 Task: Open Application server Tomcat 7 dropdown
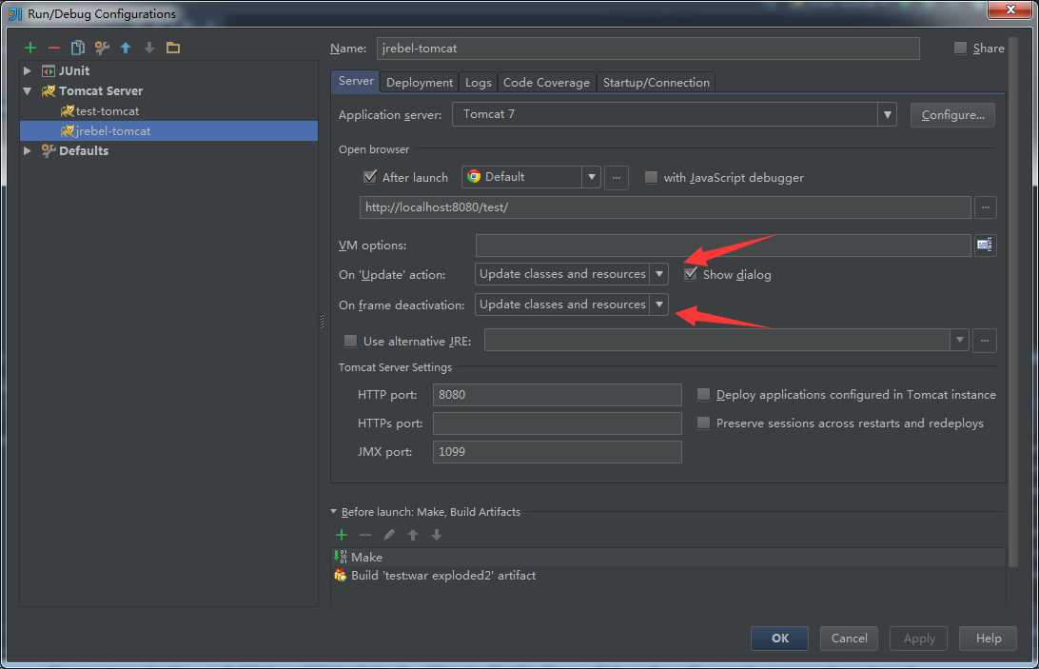pos(887,115)
